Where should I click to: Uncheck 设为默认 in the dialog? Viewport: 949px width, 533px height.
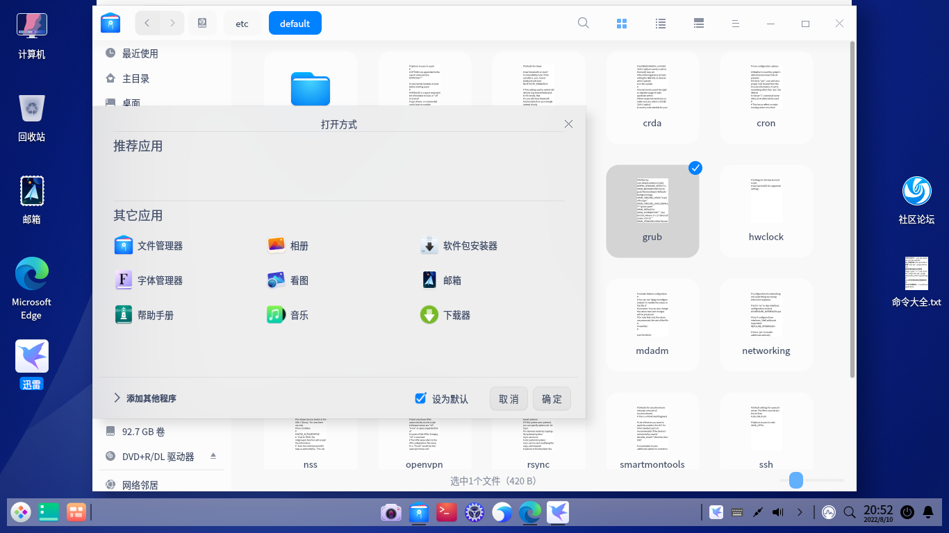[420, 398]
